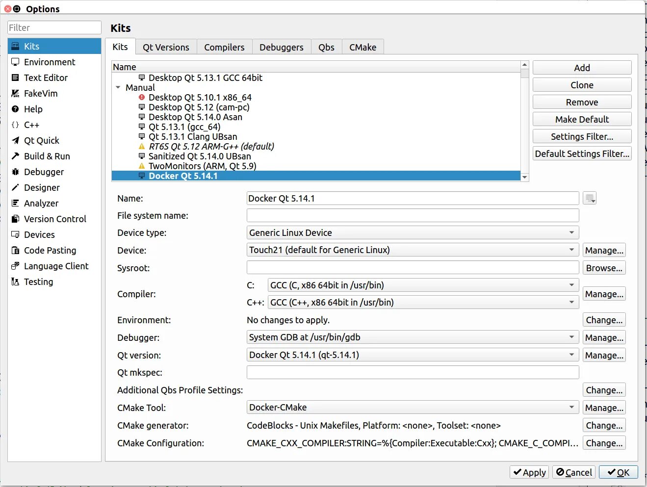Screen dimensions: 647x487
Task: Select the Desktop Qt 5.12 (cam-pc) kit
Action: click(x=316, y=107)
